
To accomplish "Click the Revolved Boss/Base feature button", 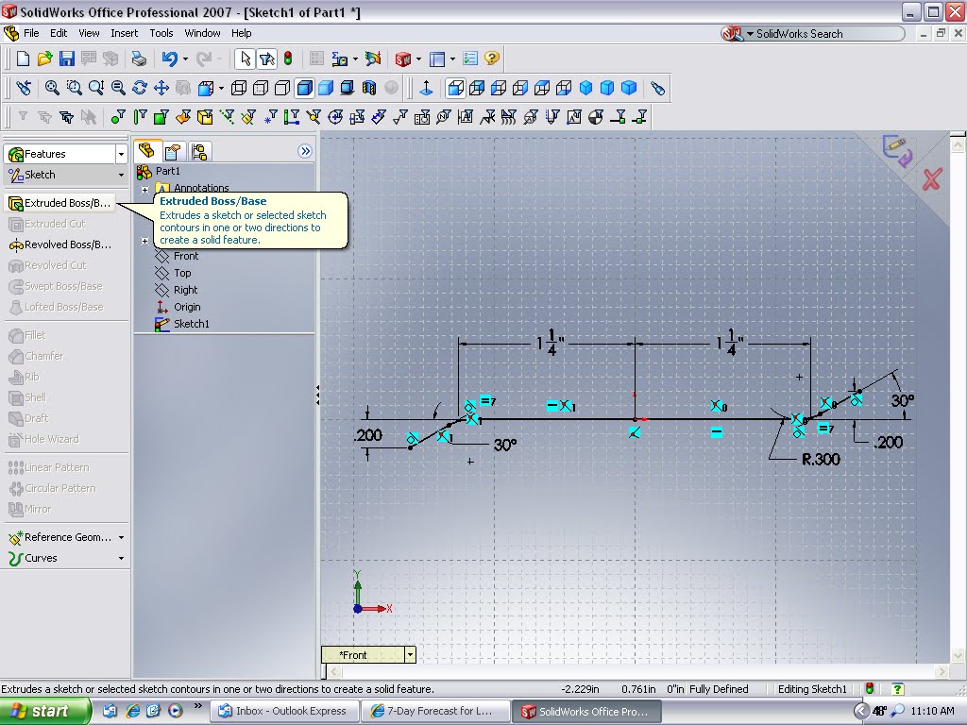I will click(x=59, y=244).
